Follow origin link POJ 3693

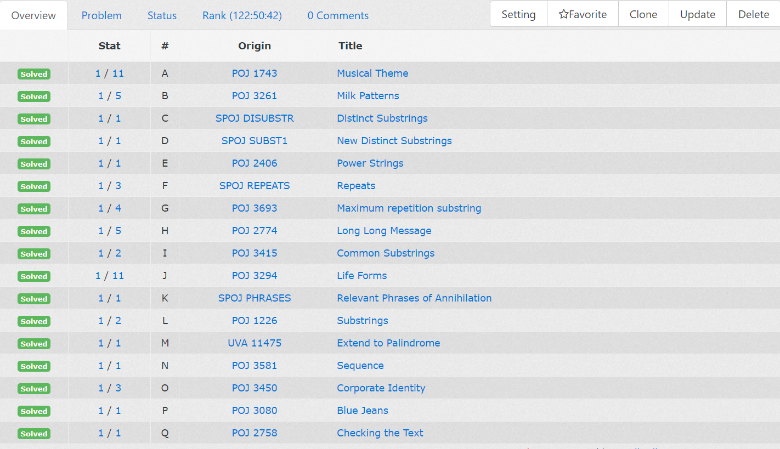point(255,208)
